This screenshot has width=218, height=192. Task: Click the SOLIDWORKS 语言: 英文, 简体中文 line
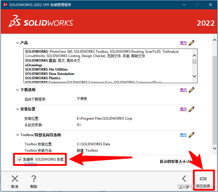[x=53, y=61]
